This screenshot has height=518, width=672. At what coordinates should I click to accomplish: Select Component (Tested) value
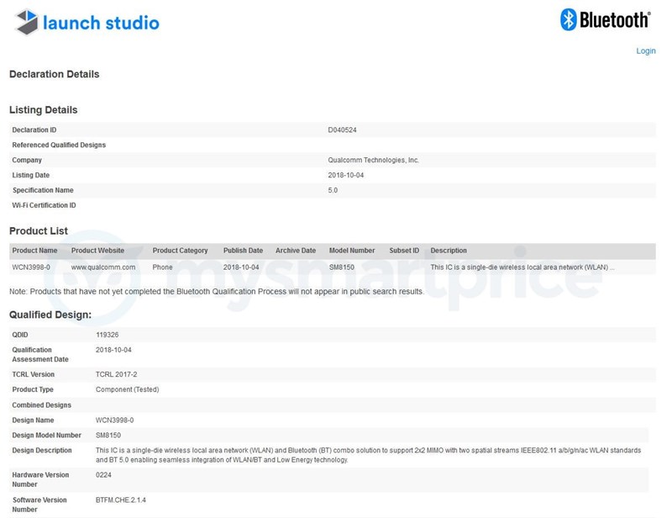tap(128, 389)
